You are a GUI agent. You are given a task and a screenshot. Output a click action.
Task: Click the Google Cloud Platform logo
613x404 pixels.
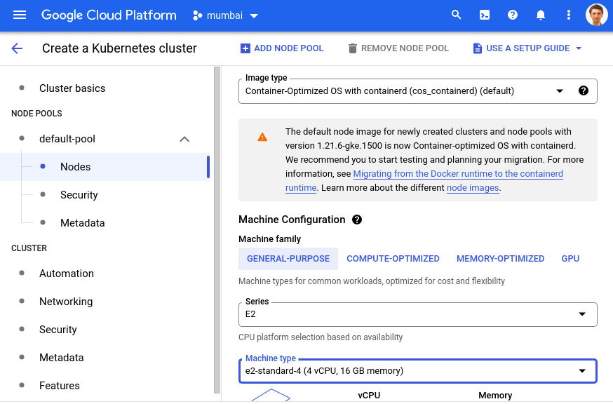click(x=109, y=15)
